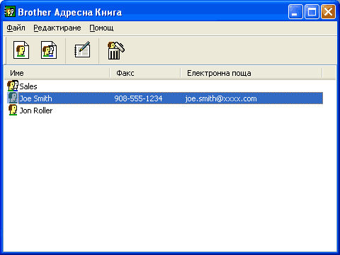Open the Помощ menu

(101, 28)
